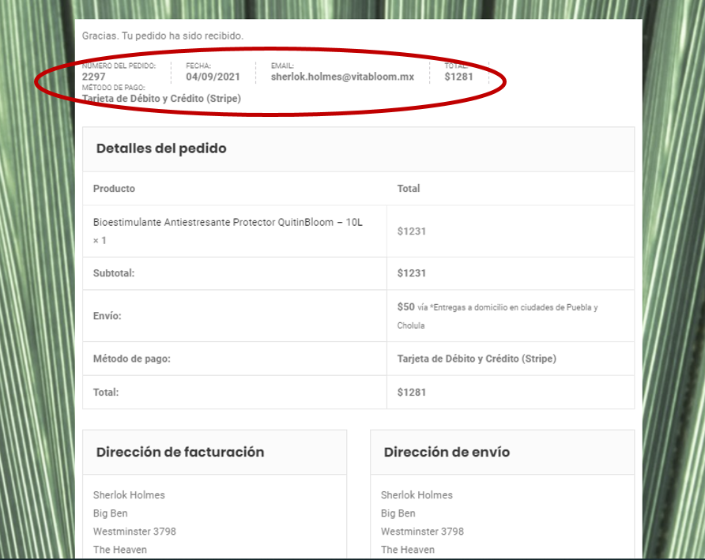Image resolution: width=705 pixels, height=560 pixels.
Task: Click the product quantity '× 1'
Action: pyautogui.click(x=100, y=240)
